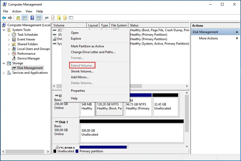Select Change Drive Letter and Paths
The image size is (241, 161).
coord(96,52)
